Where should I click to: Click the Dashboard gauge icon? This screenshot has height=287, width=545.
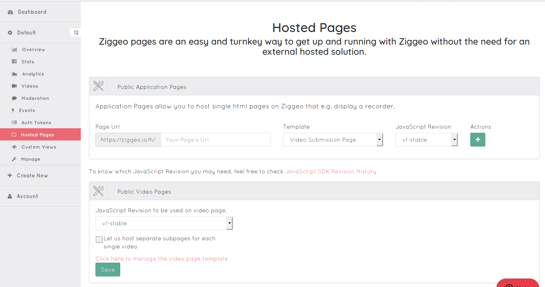[10, 12]
